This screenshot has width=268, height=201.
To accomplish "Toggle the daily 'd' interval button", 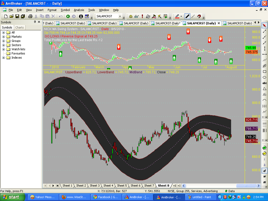I will click(x=265, y=171).
